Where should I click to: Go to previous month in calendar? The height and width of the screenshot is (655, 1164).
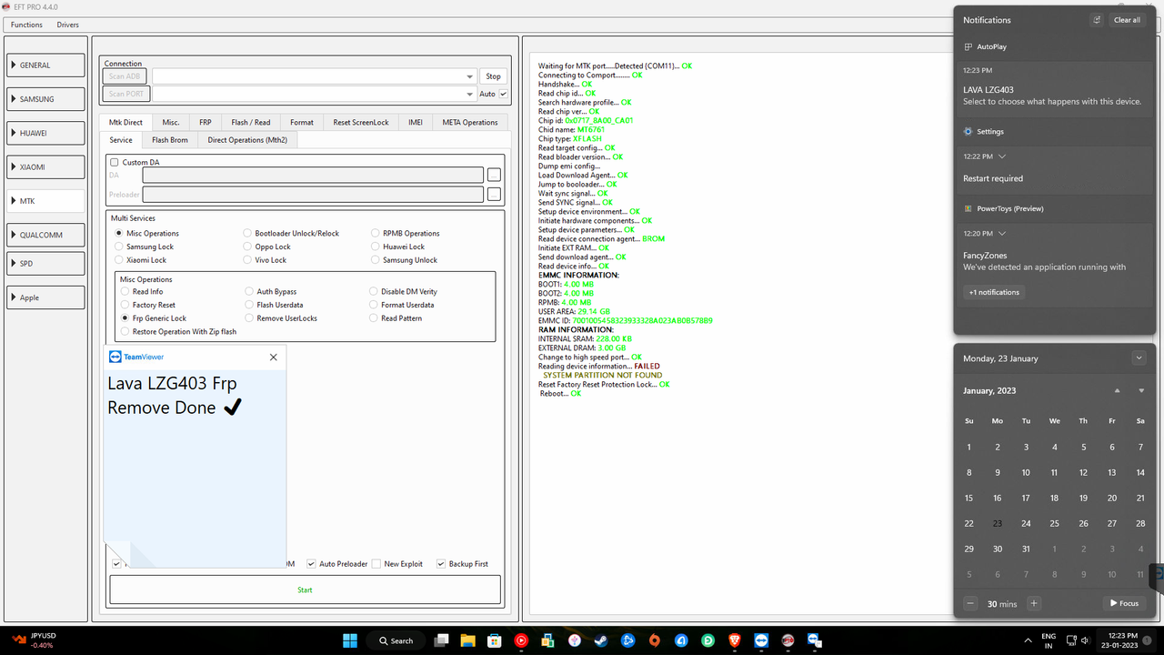click(1118, 390)
